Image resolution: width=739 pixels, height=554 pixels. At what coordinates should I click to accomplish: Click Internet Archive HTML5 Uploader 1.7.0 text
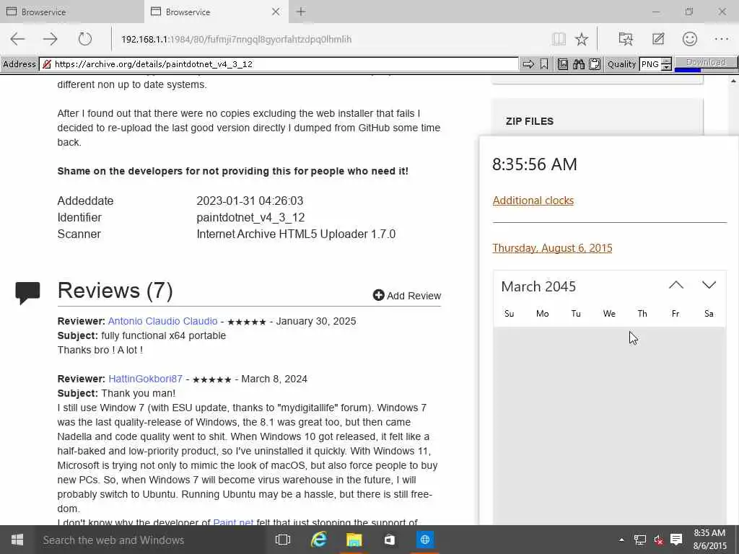click(296, 234)
